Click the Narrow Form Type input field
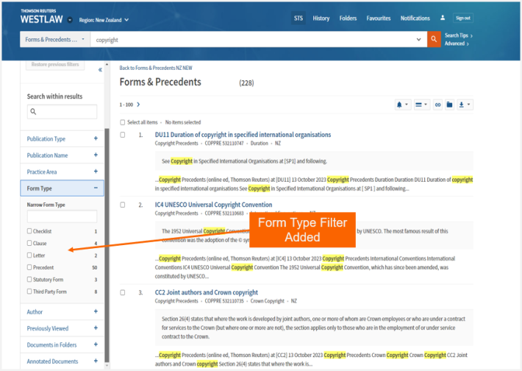The height and width of the screenshot is (371, 522). click(62, 216)
